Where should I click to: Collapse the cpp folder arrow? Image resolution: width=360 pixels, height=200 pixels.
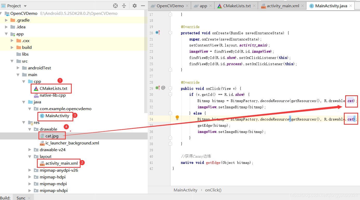[24, 82]
